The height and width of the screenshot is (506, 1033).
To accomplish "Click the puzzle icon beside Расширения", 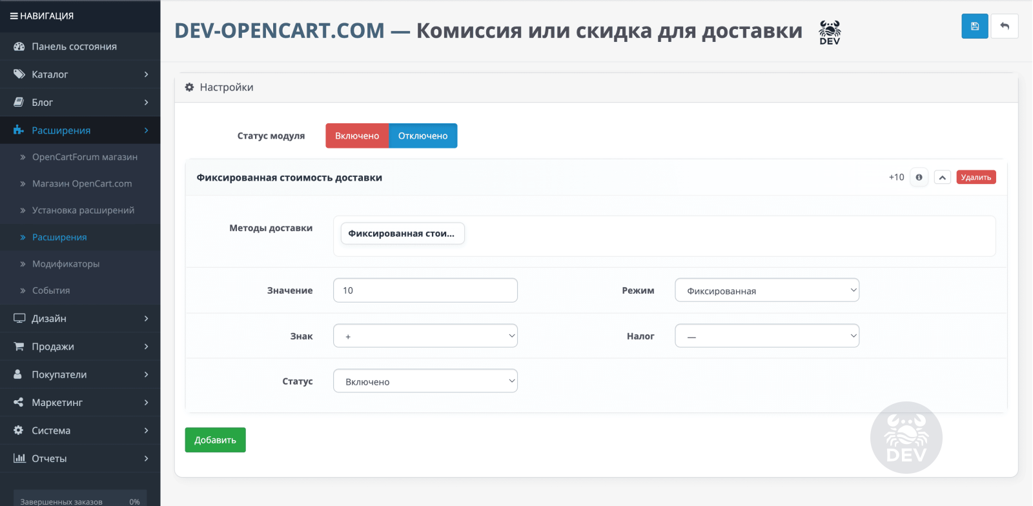I will click(x=19, y=130).
